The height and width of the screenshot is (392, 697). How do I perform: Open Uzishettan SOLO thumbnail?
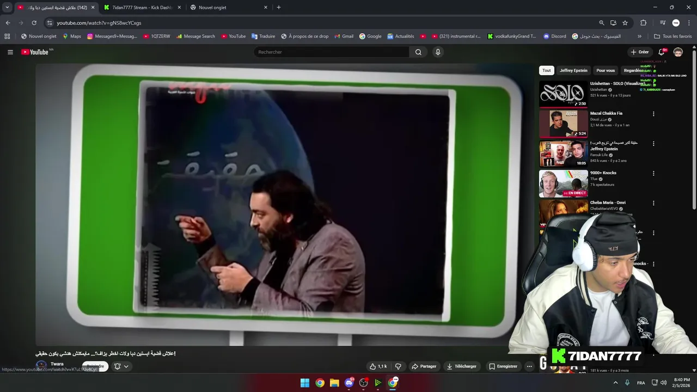click(x=563, y=94)
